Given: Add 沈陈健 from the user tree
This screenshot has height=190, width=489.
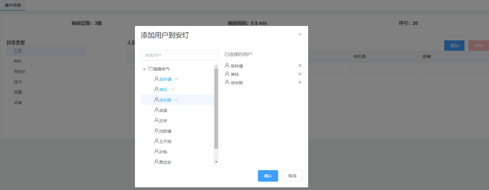Looking at the screenshot, I should (x=165, y=131).
